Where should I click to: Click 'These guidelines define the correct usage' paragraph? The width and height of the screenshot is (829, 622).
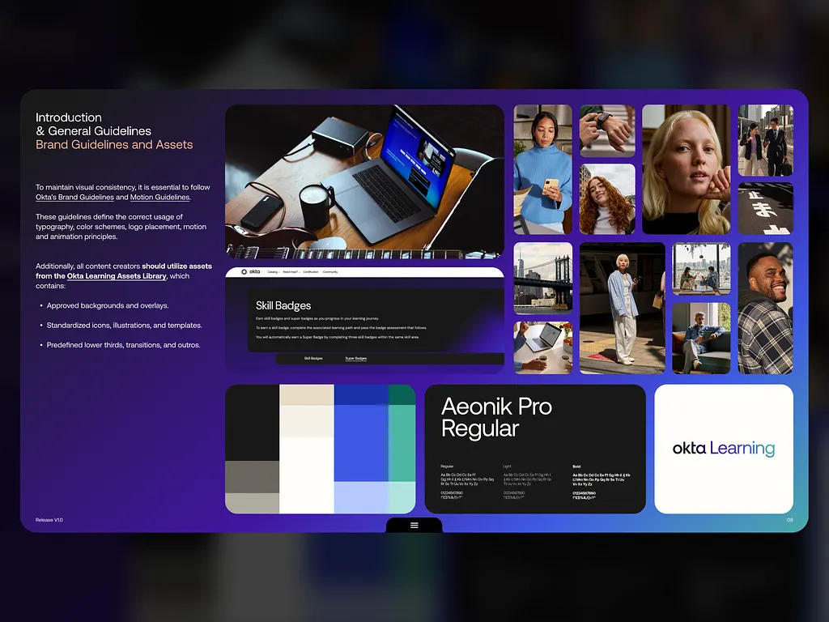121,227
